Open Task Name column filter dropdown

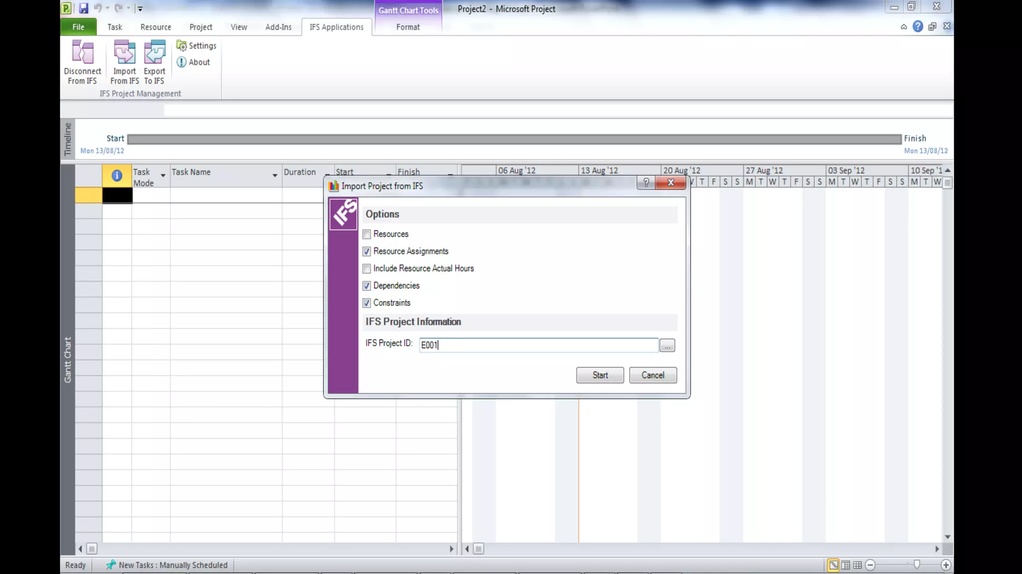coord(274,175)
